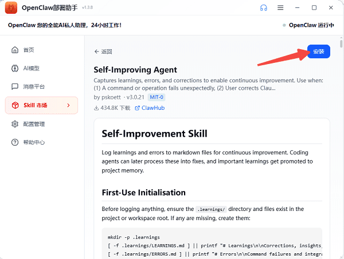
Task: Click the 返回 back link
Action: click(103, 51)
